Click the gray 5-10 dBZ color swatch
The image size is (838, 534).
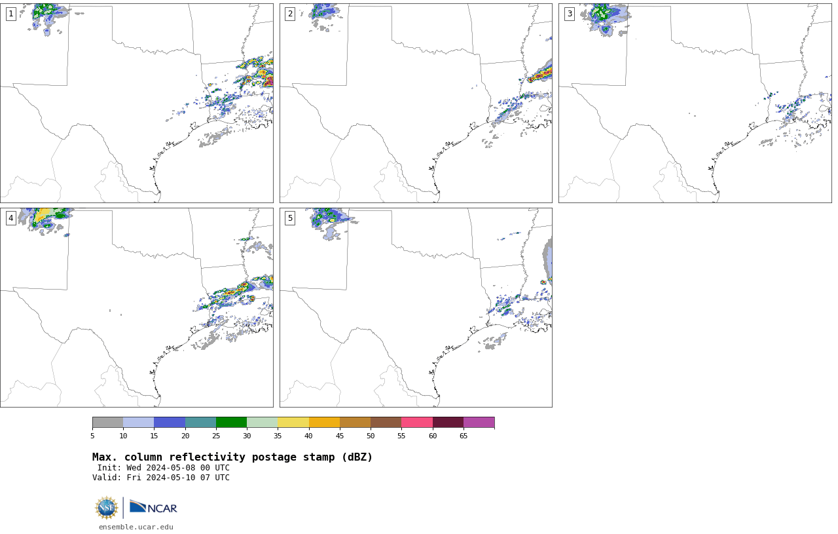(x=108, y=423)
